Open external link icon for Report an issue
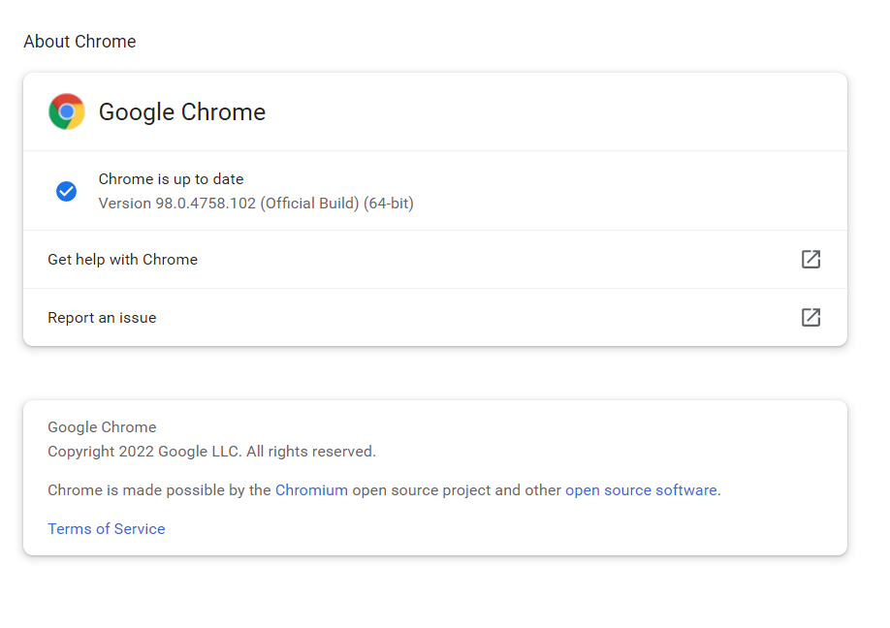 click(811, 317)
